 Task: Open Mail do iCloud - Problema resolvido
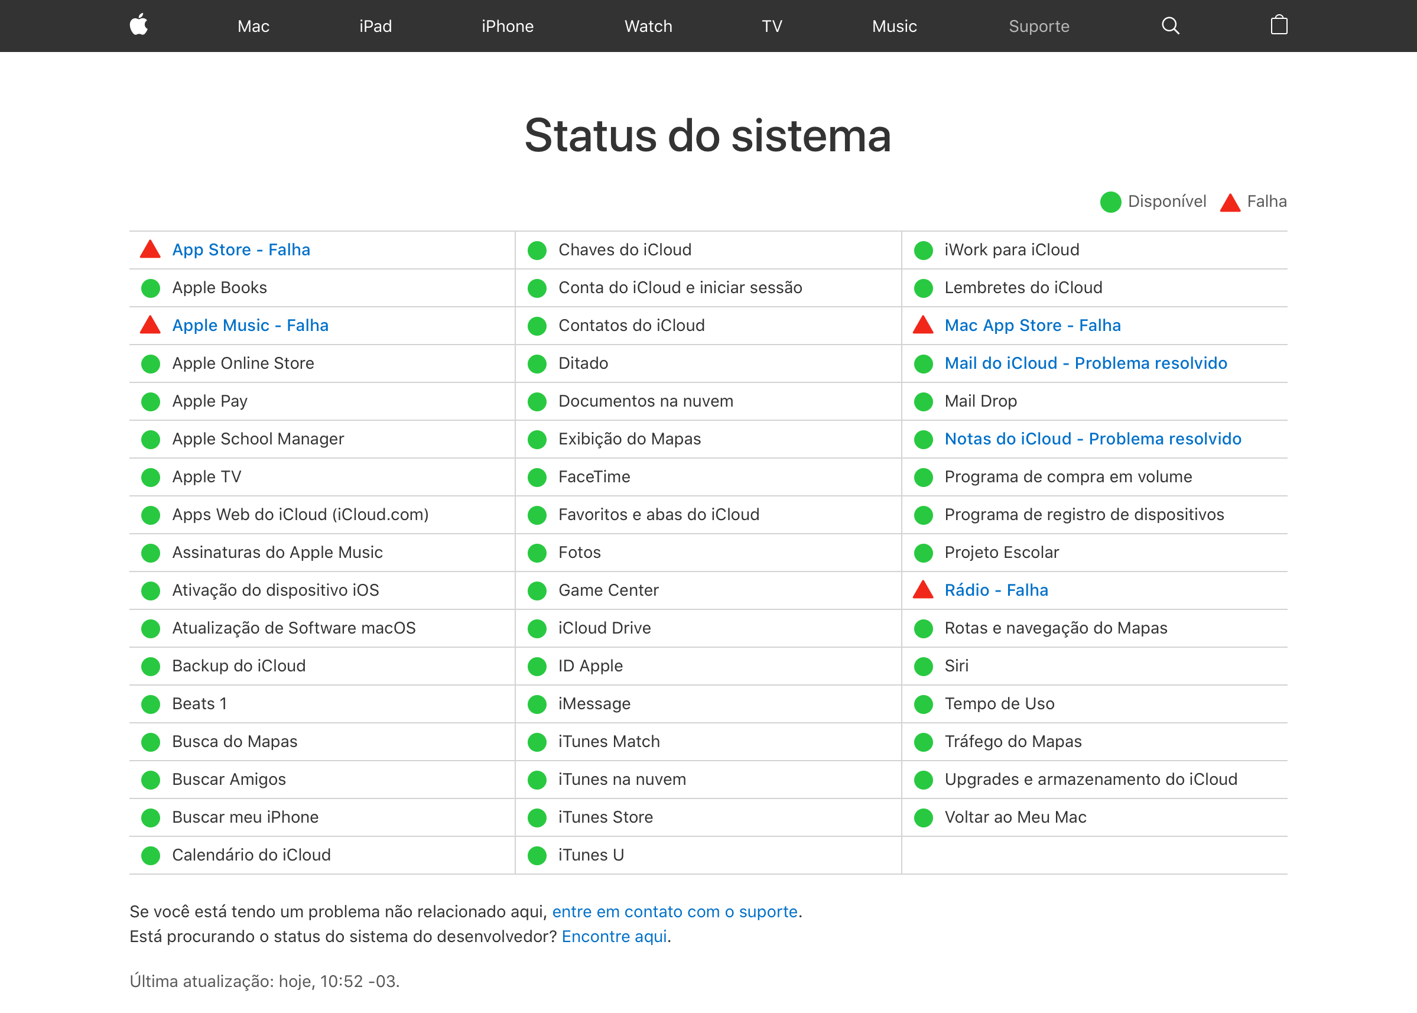[1086, 363]
